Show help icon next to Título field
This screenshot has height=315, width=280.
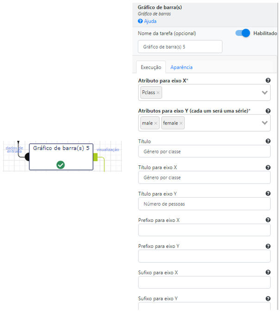coord(268,141)
